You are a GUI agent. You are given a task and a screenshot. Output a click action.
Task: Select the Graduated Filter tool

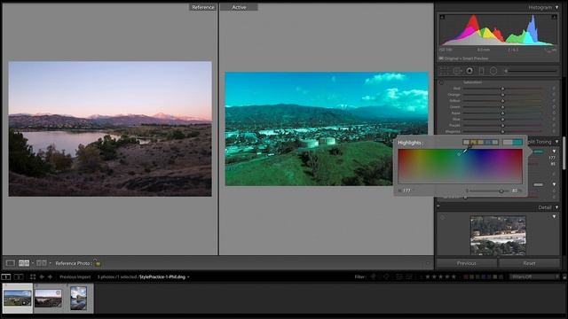[x=481, y=71]
